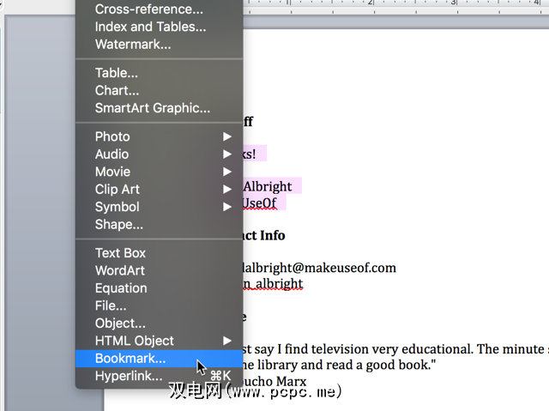The height and width of the screenshot is (411, 549).
Task: Open the Clip Art submenu
Action: pyautogui.click(x=160, y=189)
